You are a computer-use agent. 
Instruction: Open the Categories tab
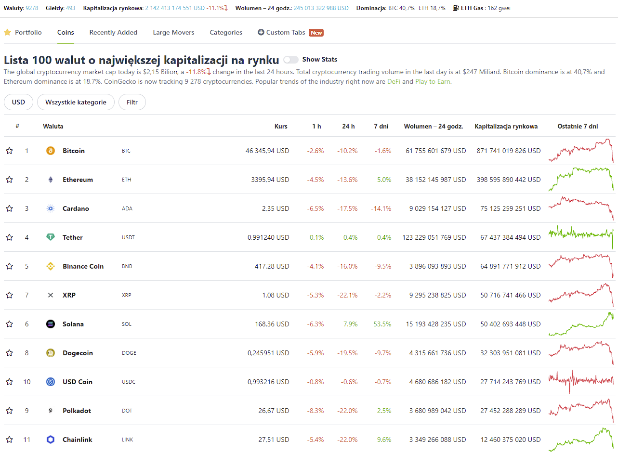(226, 32)
